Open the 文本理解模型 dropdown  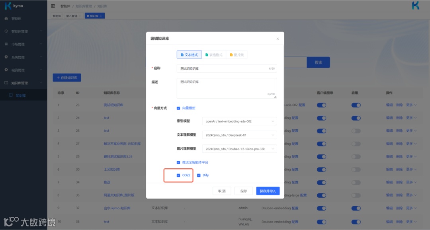(x=239, y=135)
